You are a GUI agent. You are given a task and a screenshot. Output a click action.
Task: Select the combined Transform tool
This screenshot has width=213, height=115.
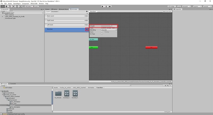point(21,6)
